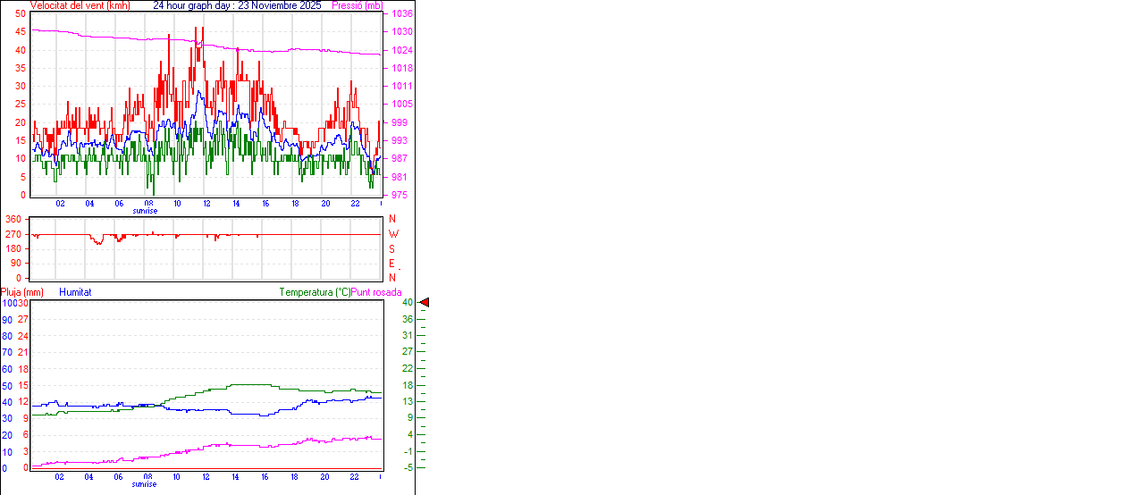Click the 1036 value on pressure axis

(401, 14)
